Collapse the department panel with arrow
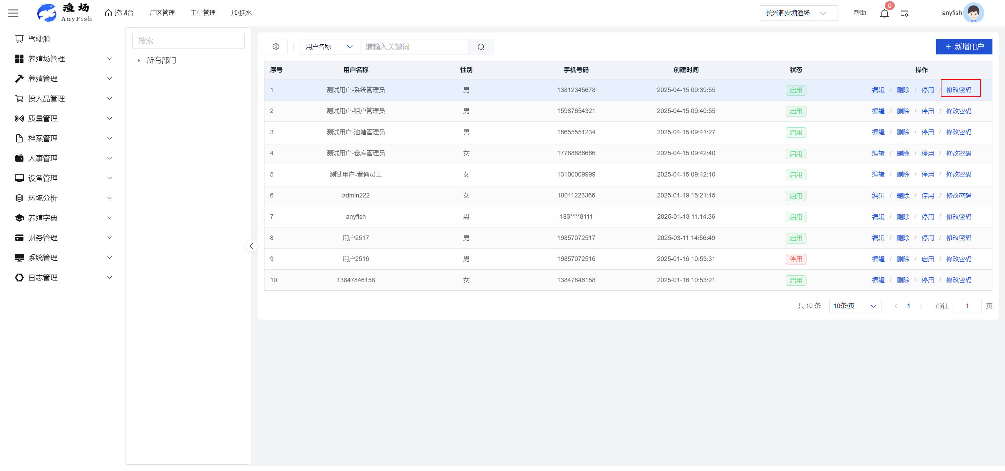Screen dimensions: 1005x471 pyautogui.click(x=251, y=246)
